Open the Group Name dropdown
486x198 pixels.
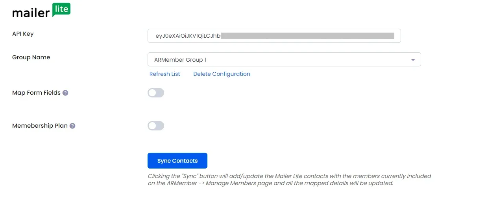pyautogui.click(x=284, y=60)
